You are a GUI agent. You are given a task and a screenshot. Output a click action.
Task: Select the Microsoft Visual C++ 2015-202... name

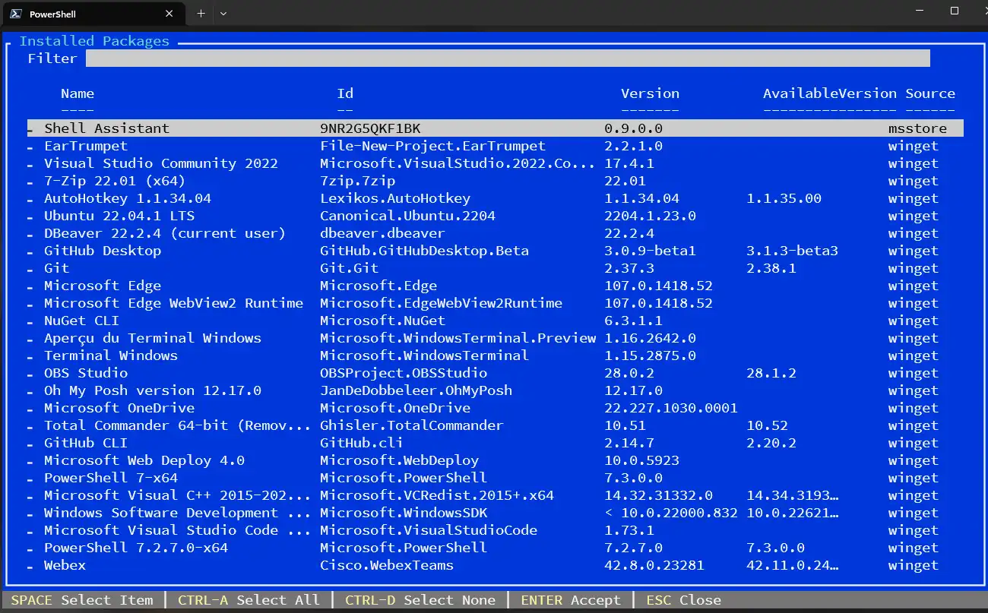(x=178, y=495)
